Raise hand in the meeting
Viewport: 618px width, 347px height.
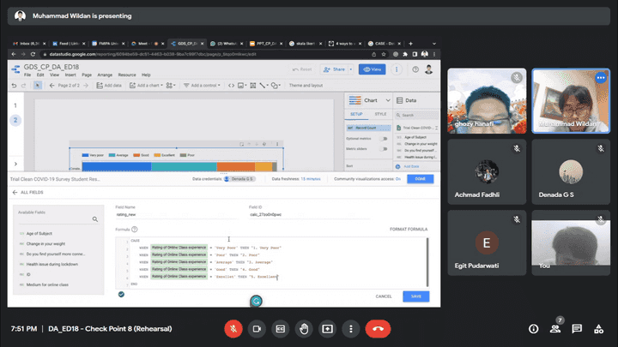[303, 328]
